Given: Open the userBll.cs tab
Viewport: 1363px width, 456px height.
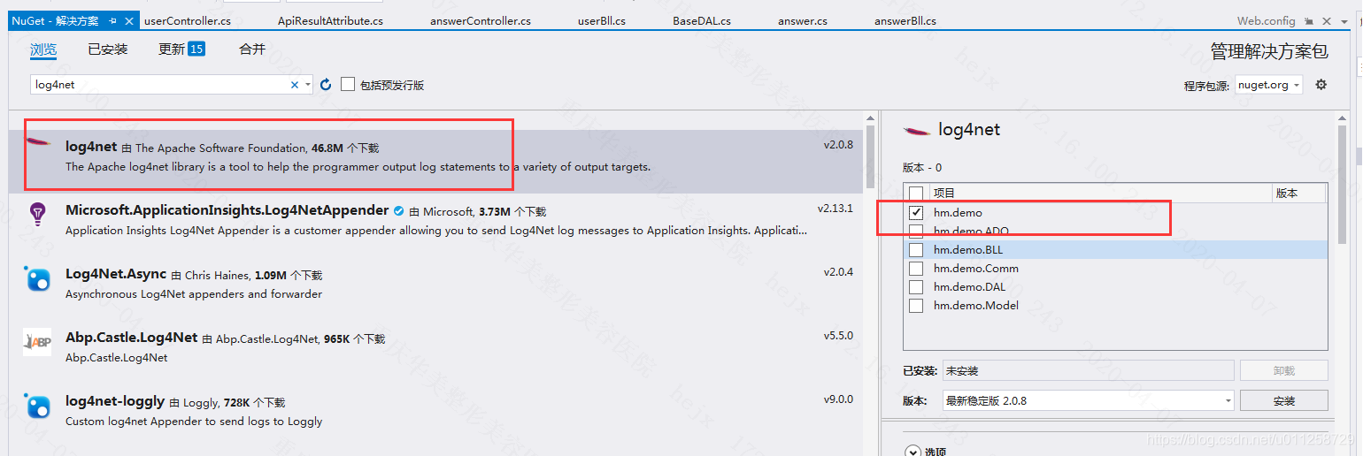Looking at the screenshot, I should point(602,20).
